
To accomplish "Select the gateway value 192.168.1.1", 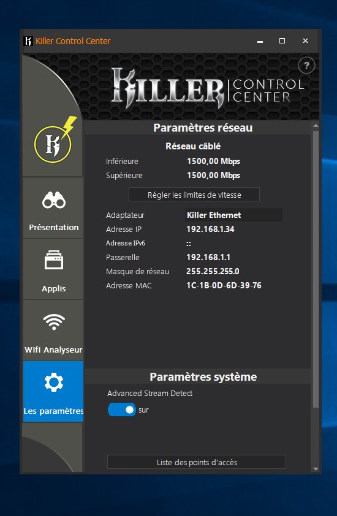I will click(x=208, y=257).
